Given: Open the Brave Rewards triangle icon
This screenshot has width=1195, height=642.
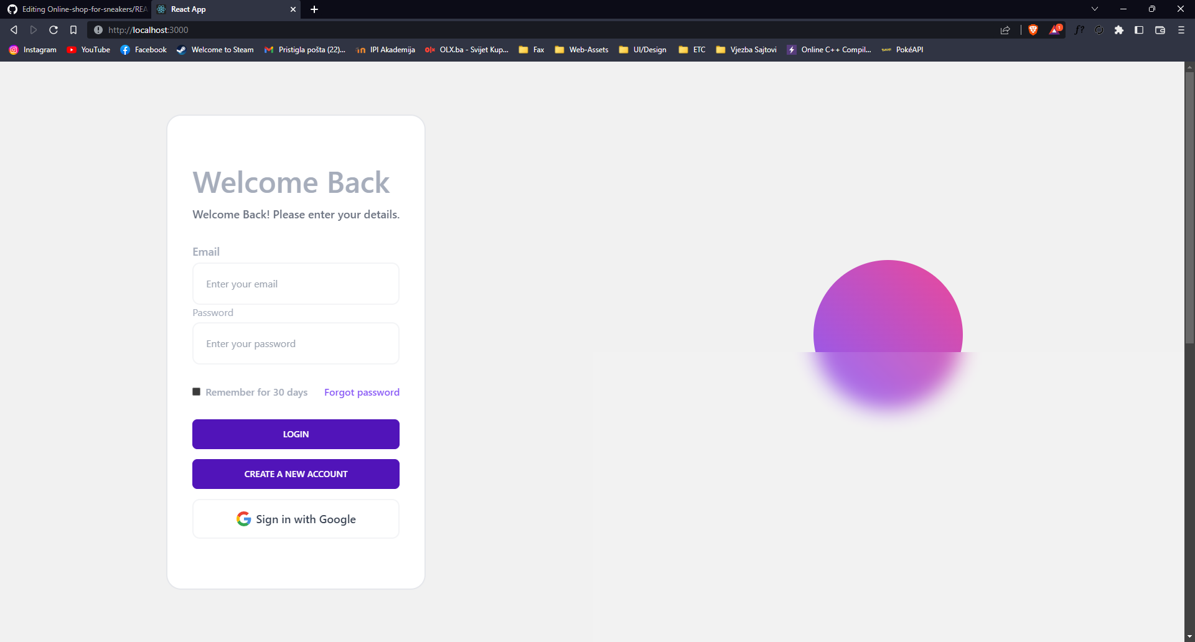Looking at the screenshot, I should 1056,30.
